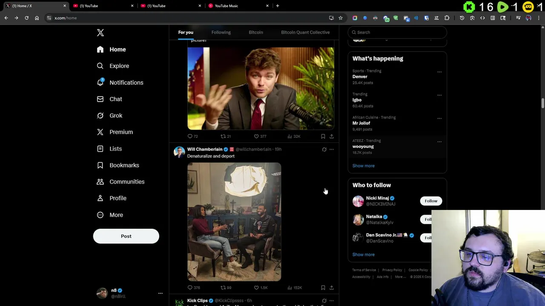Follow Nicki Minaj
Screen dimensions: 545x306
431,201
